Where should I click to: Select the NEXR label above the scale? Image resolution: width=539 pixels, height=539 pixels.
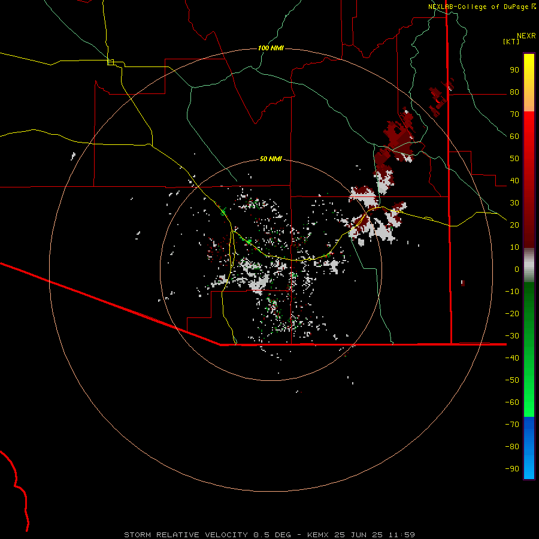coord(526,36)
